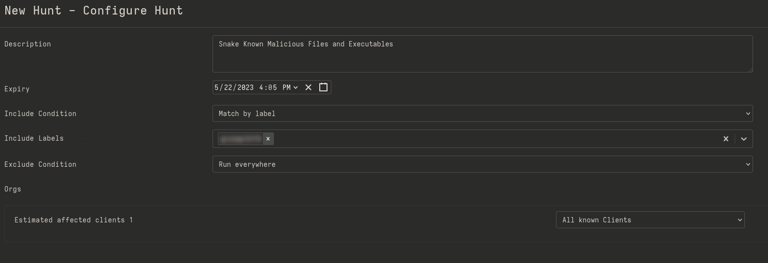Image resolution: width=768 pixels, height=263 pixels.
Task: Clear all Include Labels selections
Action: coord(725,139)
